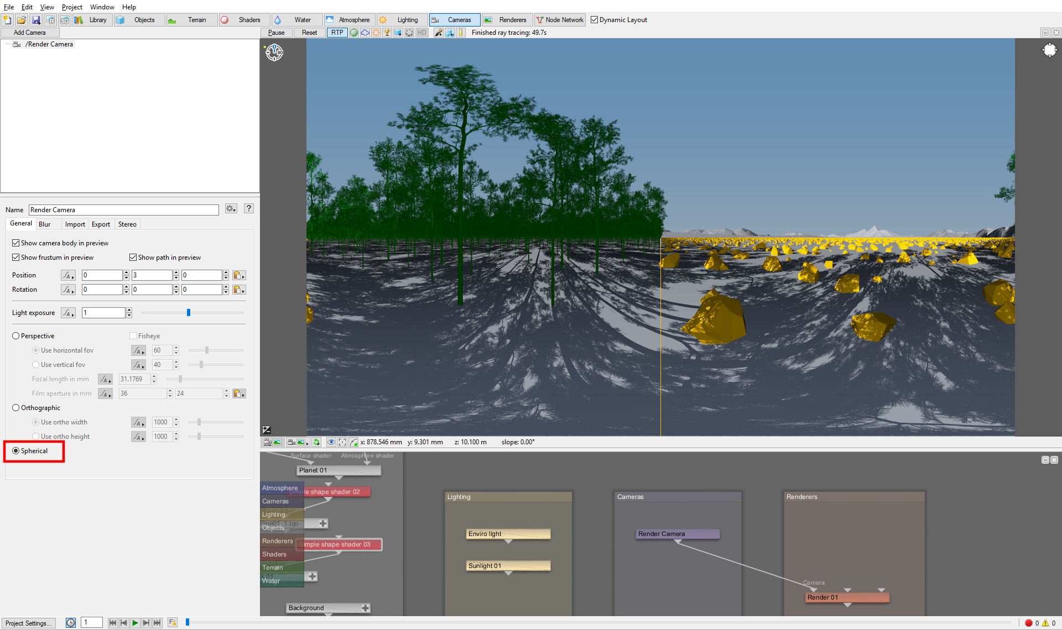Toggle the Dynamic Layout checkbox
The width and height of the screenshot is (1062, 630).
[x=595, y=20]
